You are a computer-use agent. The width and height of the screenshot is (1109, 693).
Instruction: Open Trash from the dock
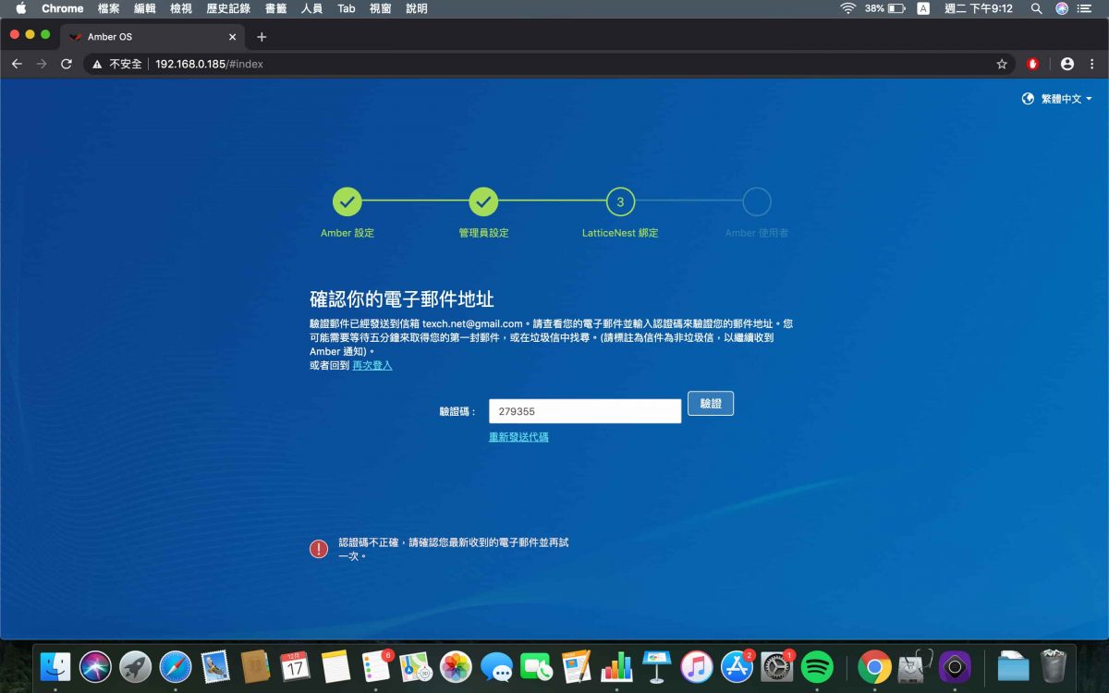(x=1054, y=666)
